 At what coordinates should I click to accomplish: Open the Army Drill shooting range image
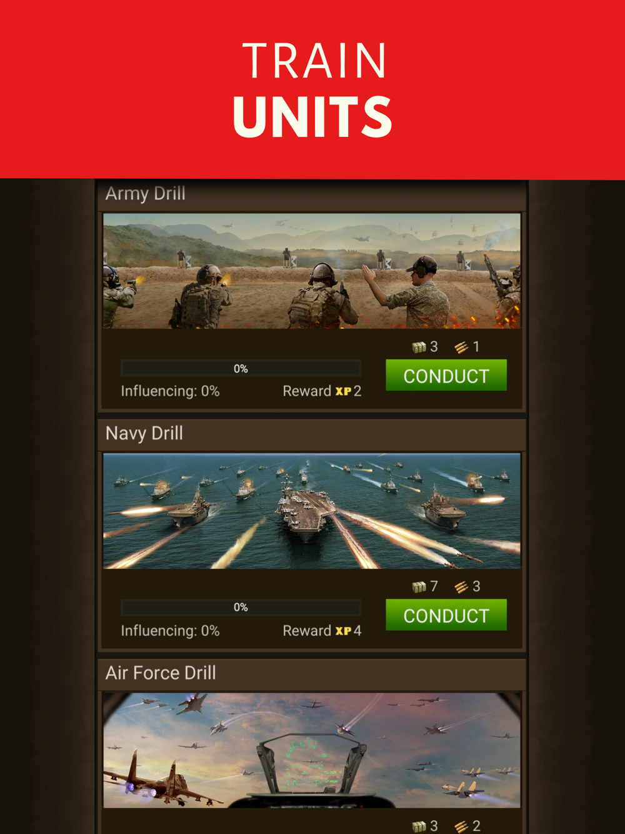click(x=312, y=271)
